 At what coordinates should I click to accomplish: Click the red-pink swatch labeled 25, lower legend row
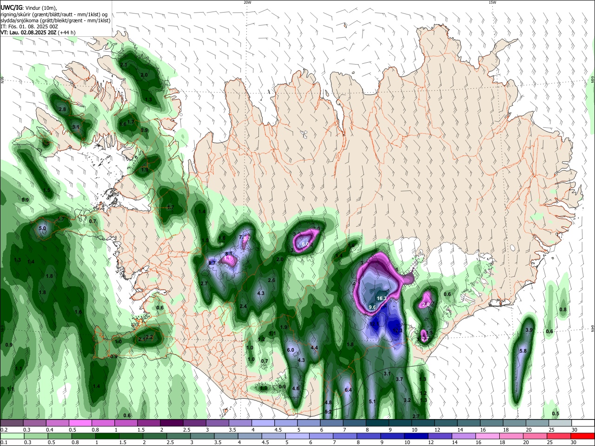pos(559,436)
